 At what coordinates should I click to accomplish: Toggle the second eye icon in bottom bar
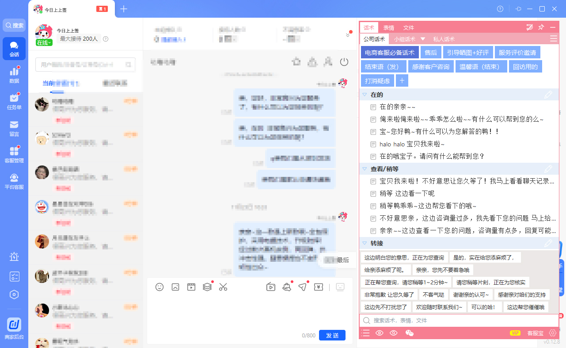[x=394, y=333]
